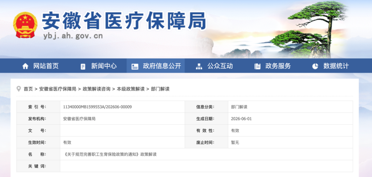Click the 暂无 value in 废止时间 row
Image resolution: width=372 pixels, height=177 pixels.
(x=235, y=142)
